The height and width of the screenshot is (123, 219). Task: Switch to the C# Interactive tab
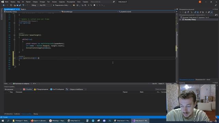8,114
